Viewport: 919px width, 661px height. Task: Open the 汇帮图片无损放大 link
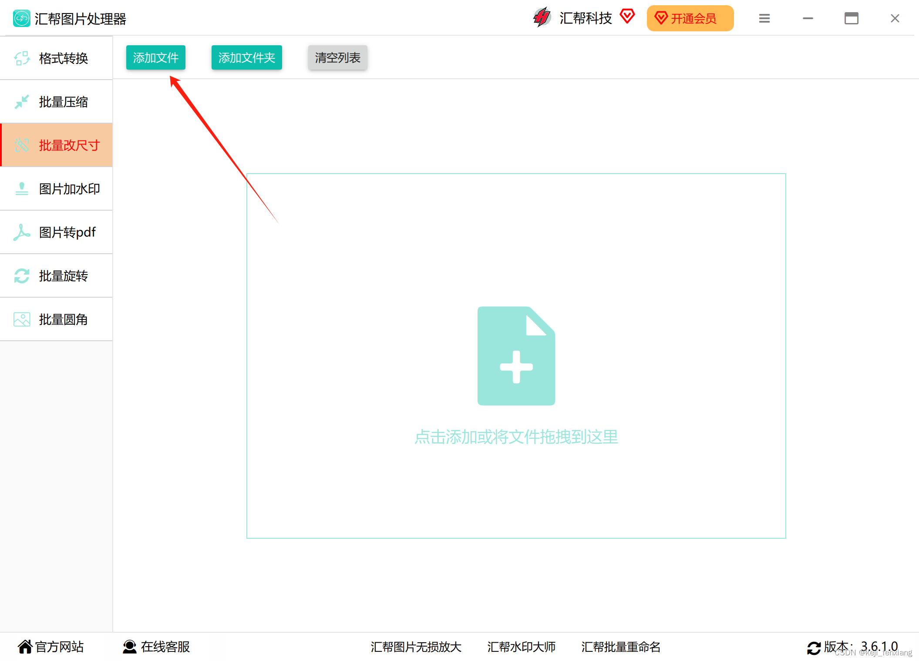coord(416,647)
